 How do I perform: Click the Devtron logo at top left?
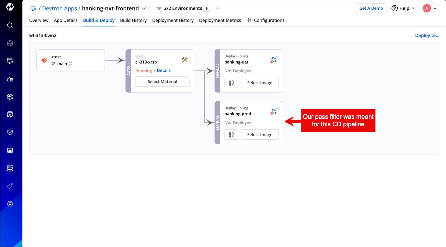10,7
